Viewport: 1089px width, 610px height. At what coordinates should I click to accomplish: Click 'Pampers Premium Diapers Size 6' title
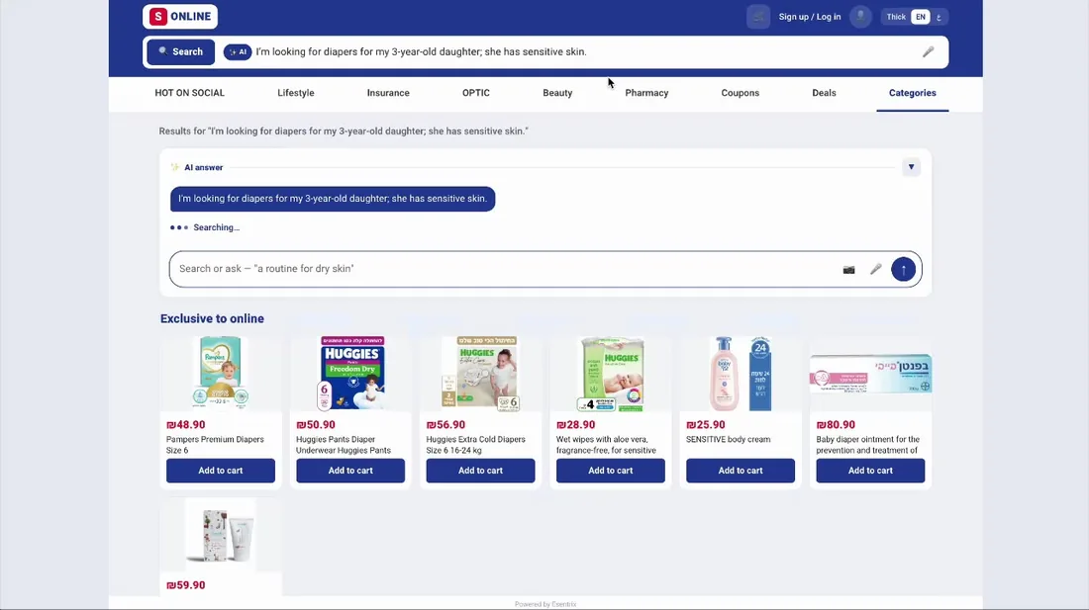coord(215,445)
